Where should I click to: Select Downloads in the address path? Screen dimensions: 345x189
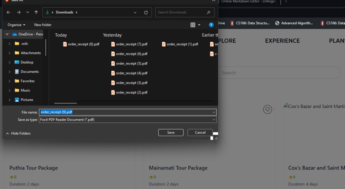click(x=65, y=12)
